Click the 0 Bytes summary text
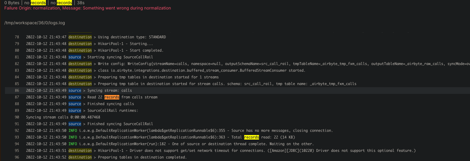The image size is (470, 161). (x=12, y=3)
